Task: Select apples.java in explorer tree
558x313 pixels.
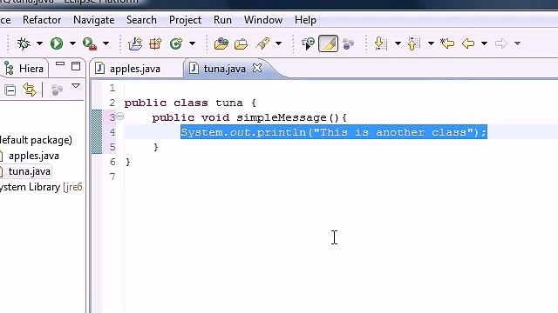Action: pos(34,156)
